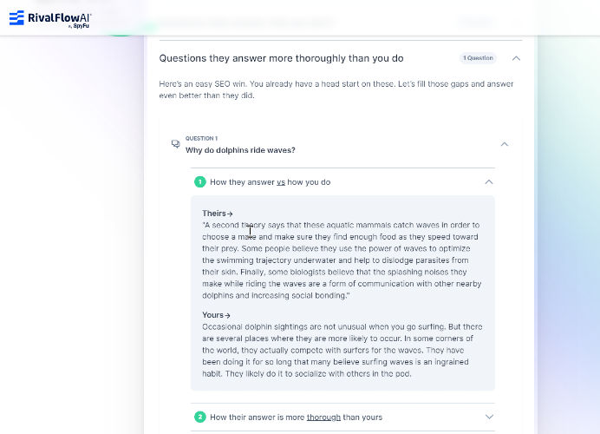Collapse 'How they answer vs how you do' chevron

(x=489, y=182)
